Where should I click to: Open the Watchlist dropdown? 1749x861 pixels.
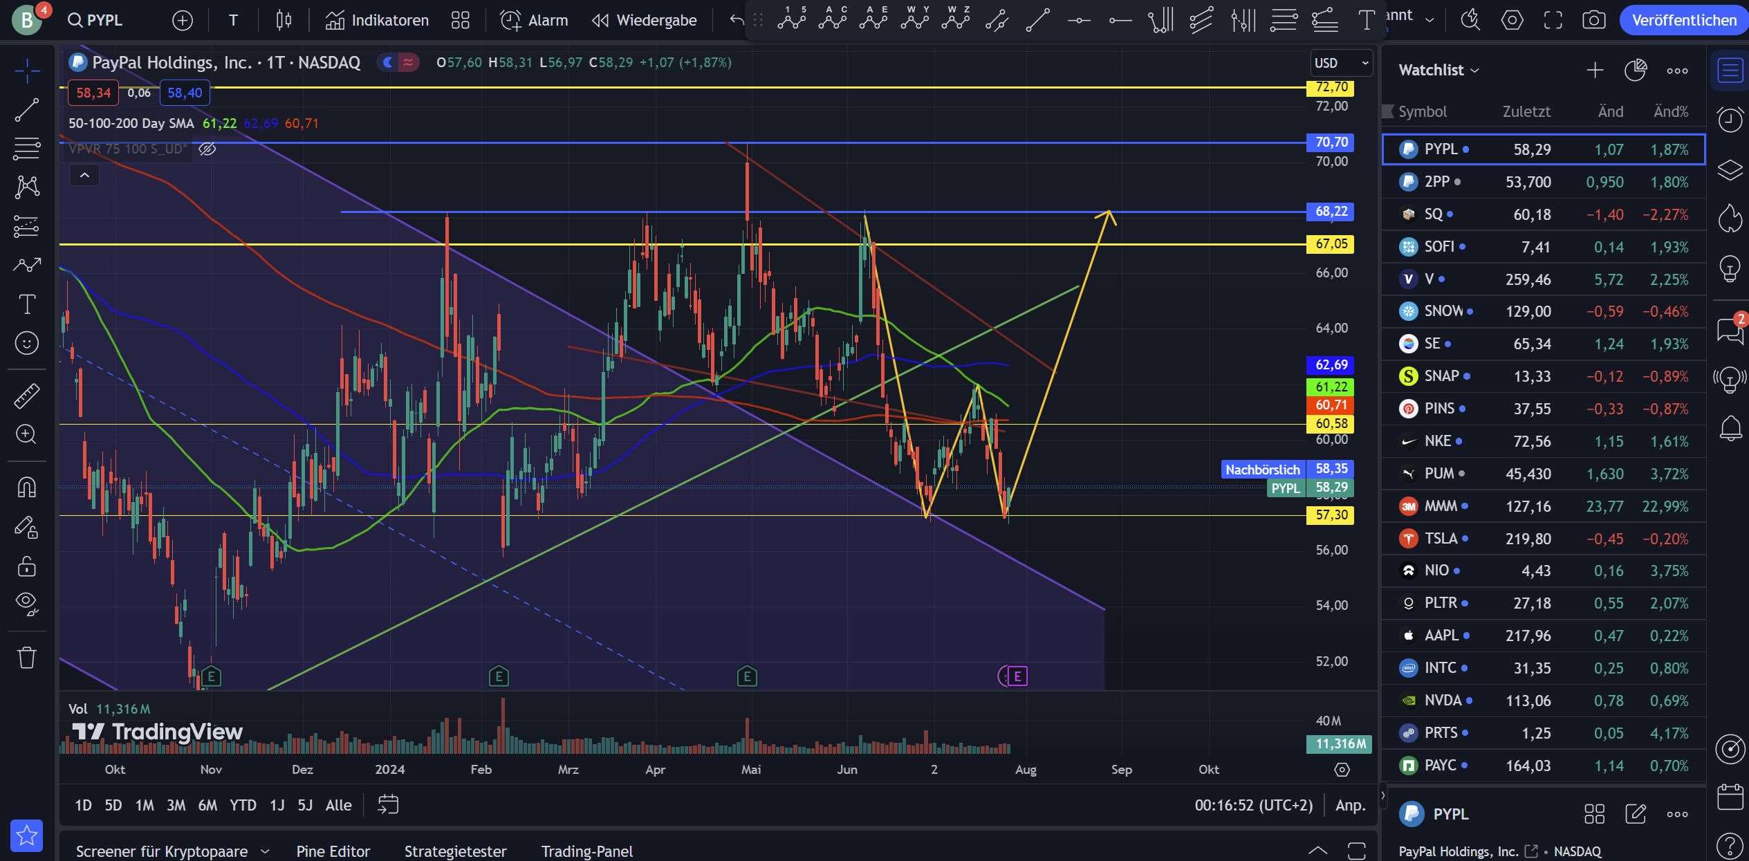click(x=1438, y=70)
